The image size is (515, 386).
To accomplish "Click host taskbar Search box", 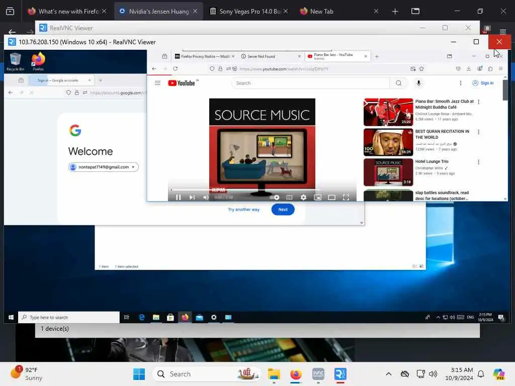I will tap(207, 374).
